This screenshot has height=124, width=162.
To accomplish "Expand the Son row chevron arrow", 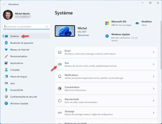I will coord(153,64).
